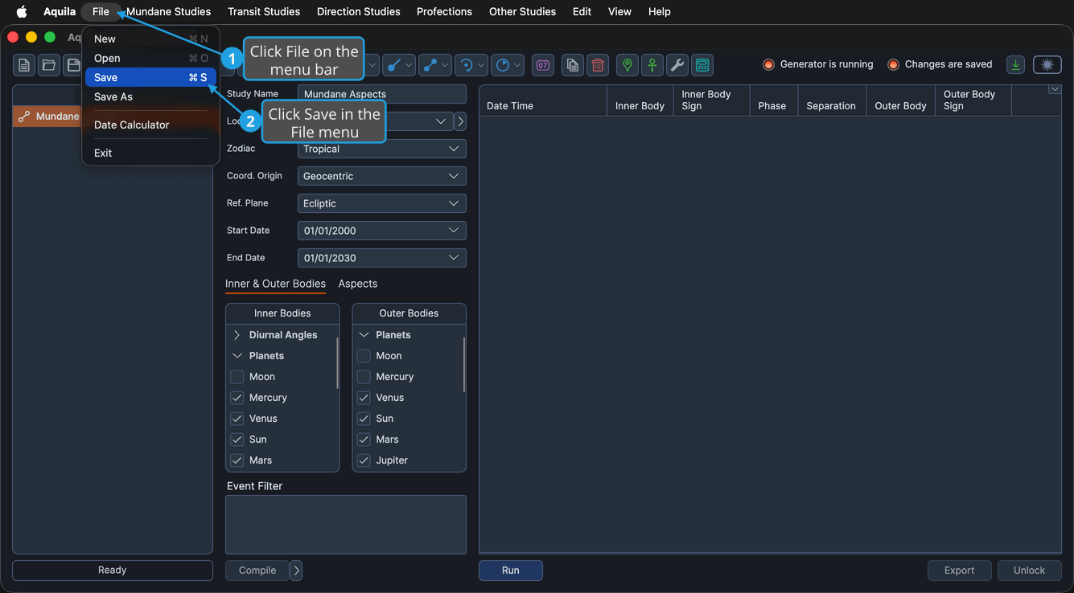Click the Export button
The image size is (1074, 593).
point(959,571)
